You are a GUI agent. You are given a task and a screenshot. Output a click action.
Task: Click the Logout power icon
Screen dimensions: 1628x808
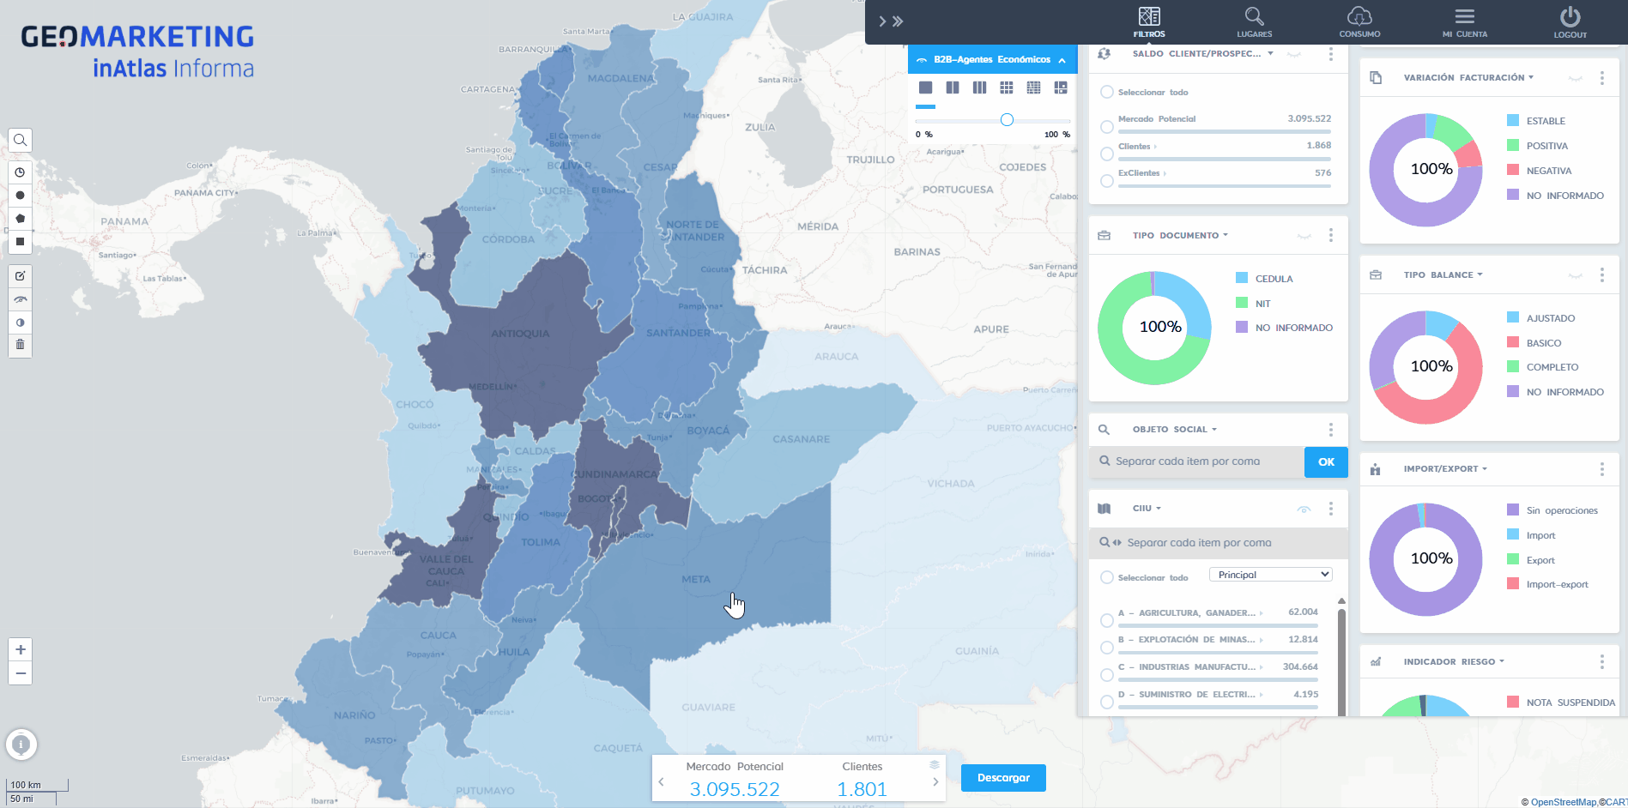click(x=1570, y=21)
